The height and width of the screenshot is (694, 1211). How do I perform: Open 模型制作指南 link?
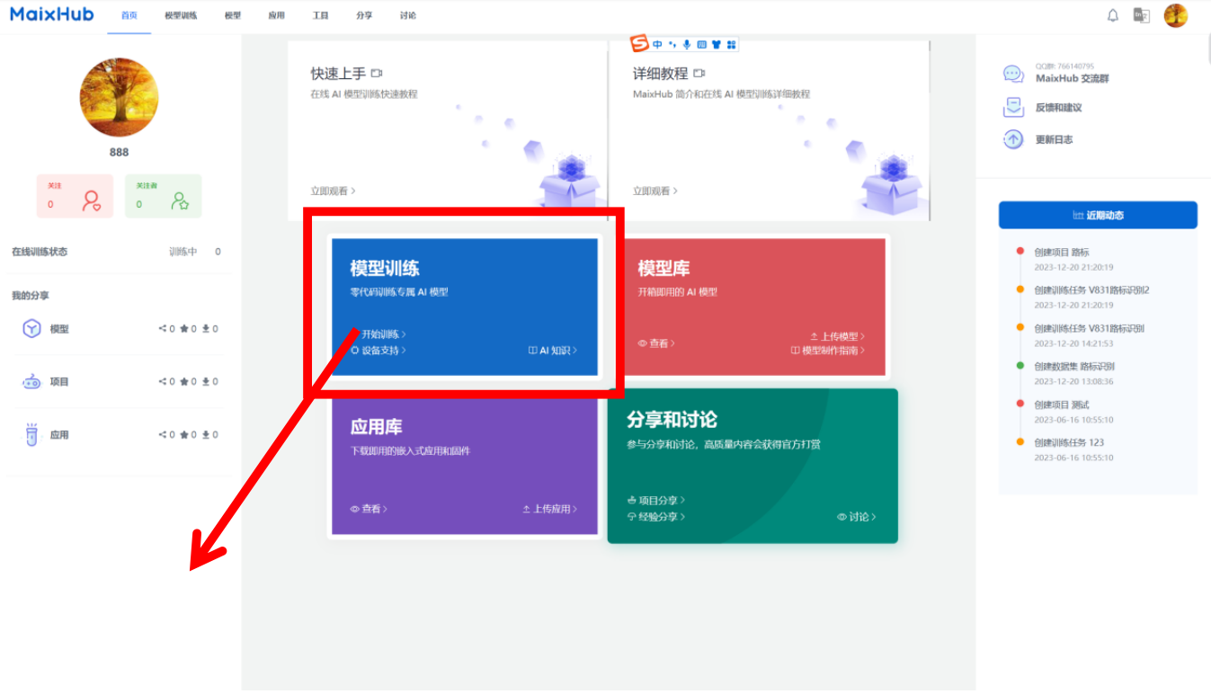(x=828, y=351)
